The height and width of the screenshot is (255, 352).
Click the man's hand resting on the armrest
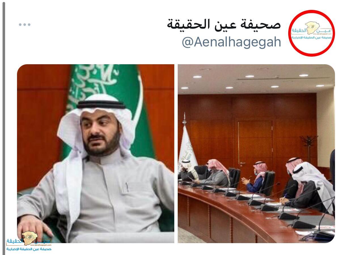pos(35,228)
